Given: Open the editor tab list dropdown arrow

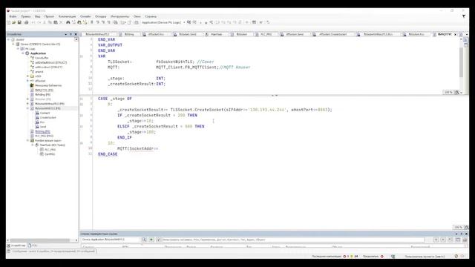Looking at the screenshot, I should [x=467, y=35].
